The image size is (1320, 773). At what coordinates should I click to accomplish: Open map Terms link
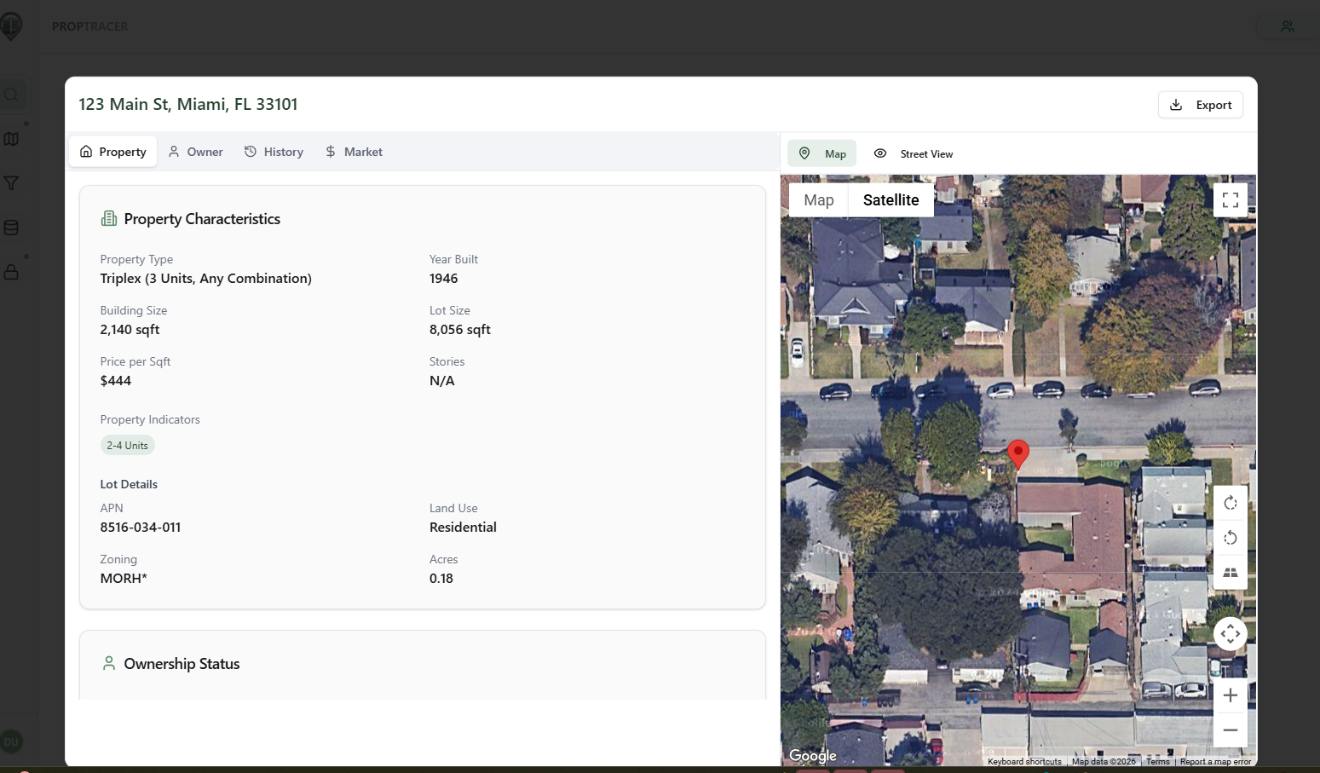(x=1158, y=762)
